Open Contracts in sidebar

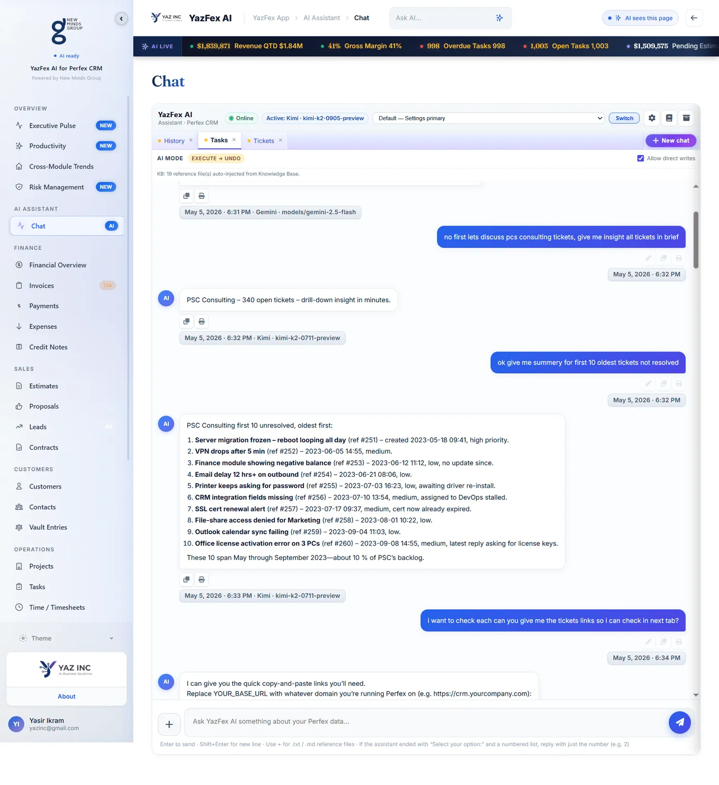click(67, 447)
